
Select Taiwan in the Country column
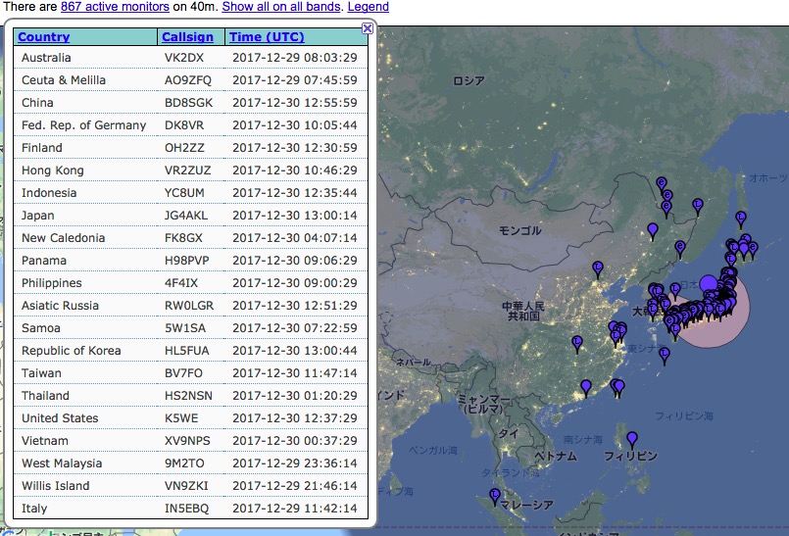[41, 373]
